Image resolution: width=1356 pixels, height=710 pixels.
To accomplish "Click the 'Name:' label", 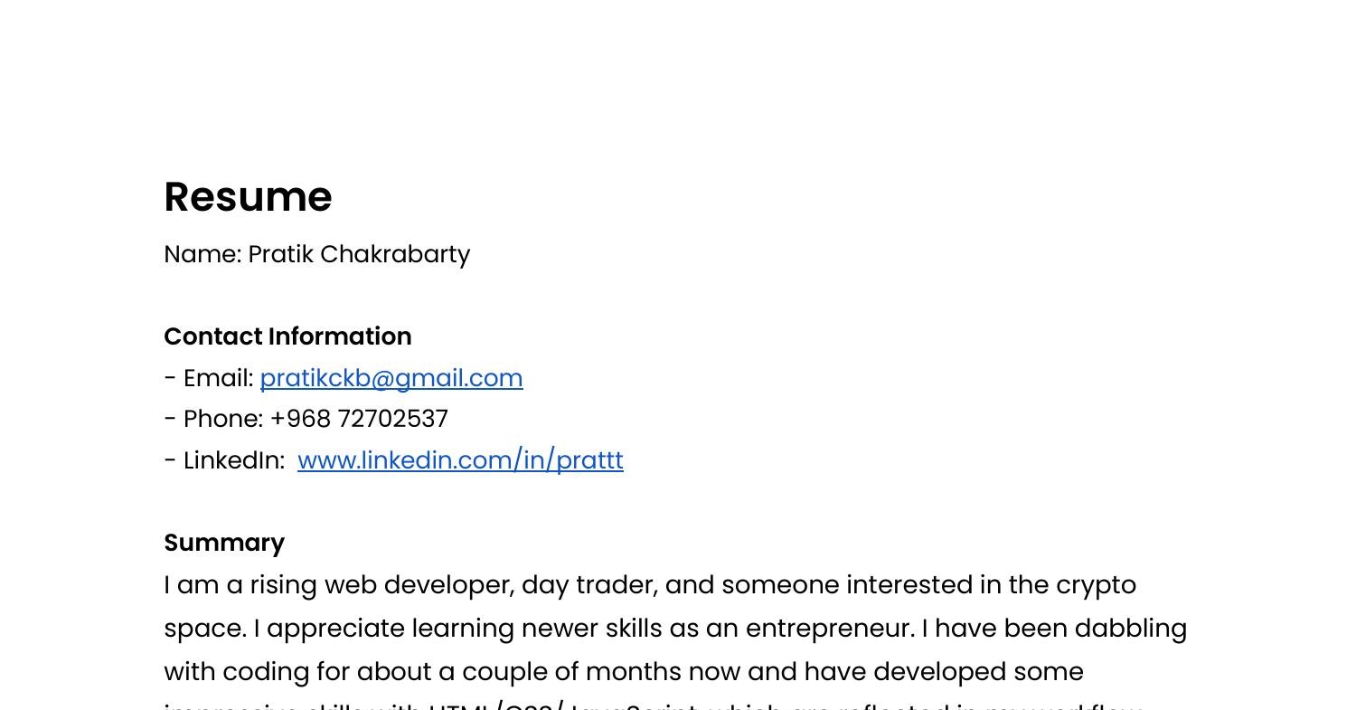I will pyautogui.click(x=202, y=254).
